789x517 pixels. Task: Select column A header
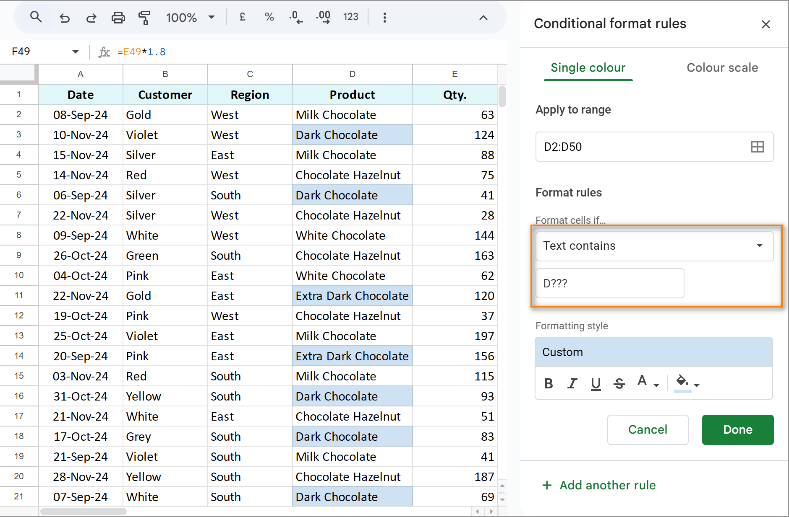(81, 74)
